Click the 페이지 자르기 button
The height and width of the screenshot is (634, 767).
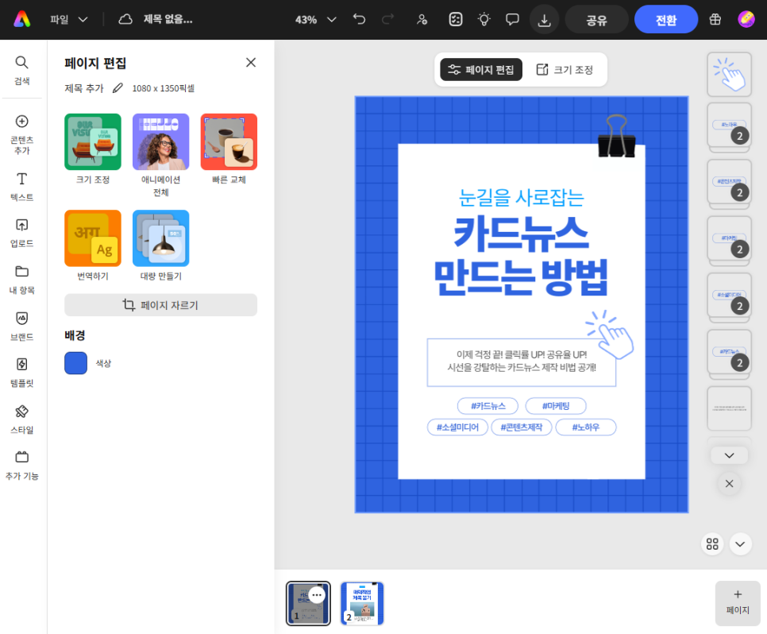pyautogui.click(x=160, y=305)
